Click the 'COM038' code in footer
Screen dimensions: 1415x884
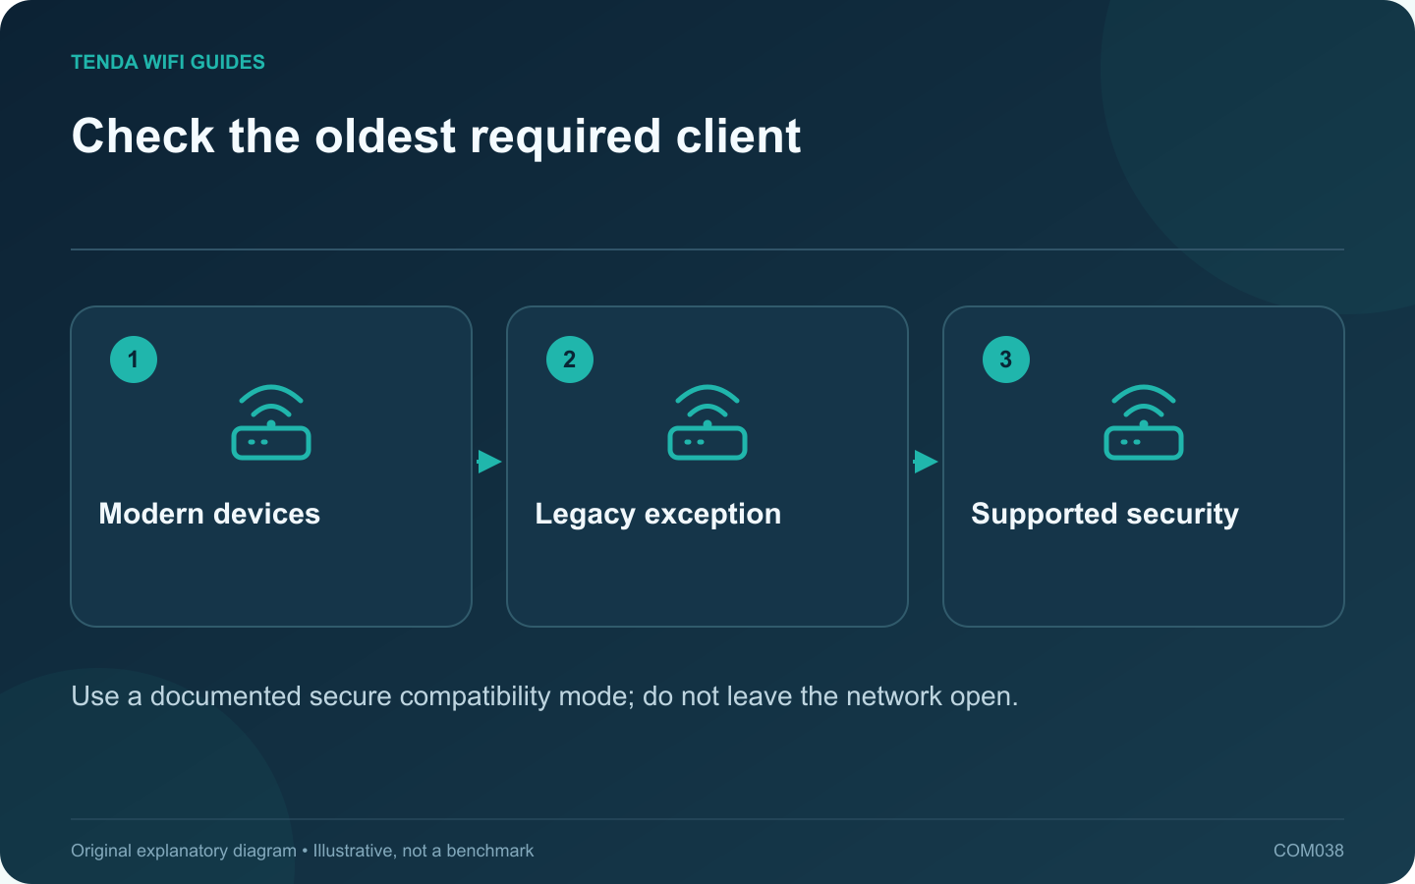point(1309,851)
